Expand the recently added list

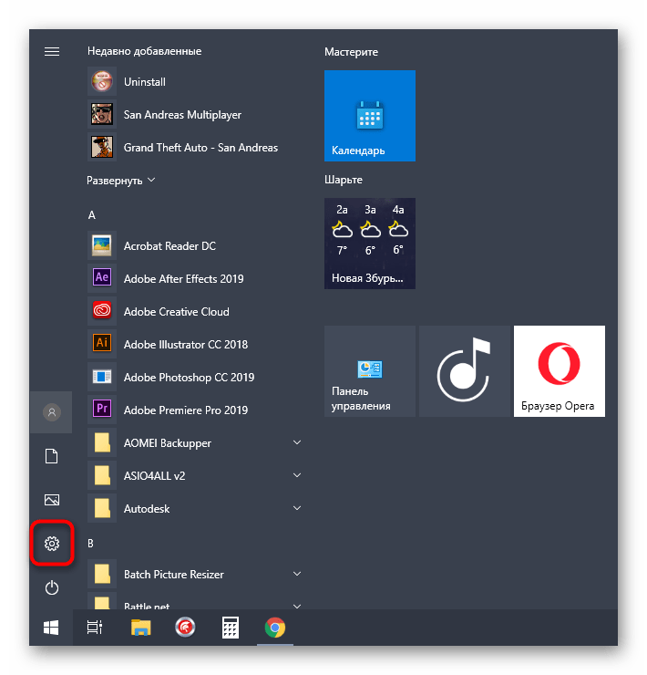pyautogui.click(x=120, y=181)
